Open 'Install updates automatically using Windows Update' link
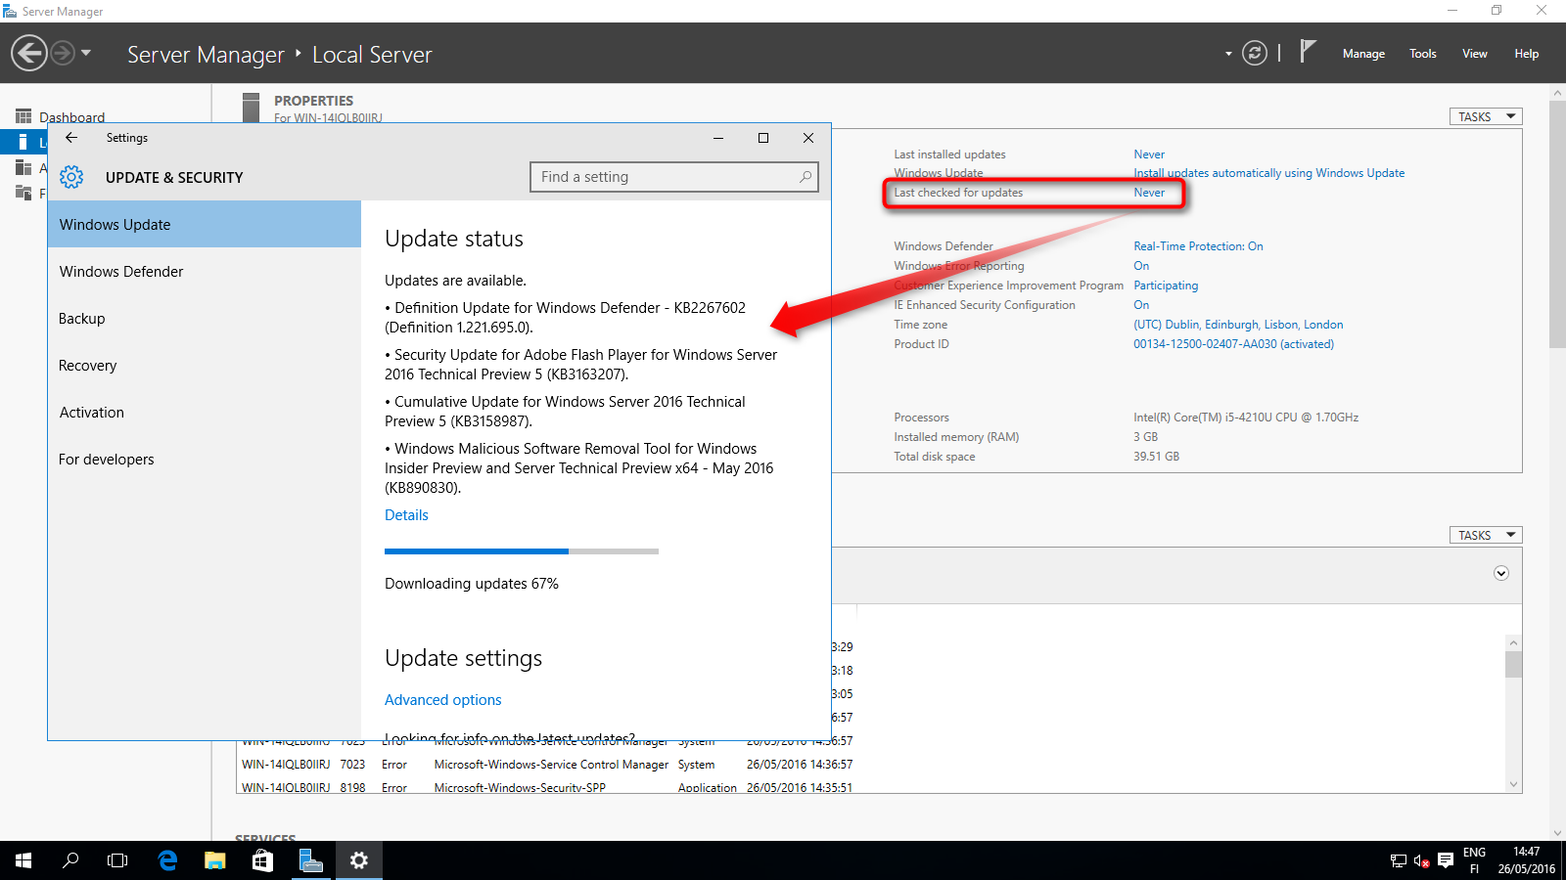The image size is (1566, 880). [1268, 173]
